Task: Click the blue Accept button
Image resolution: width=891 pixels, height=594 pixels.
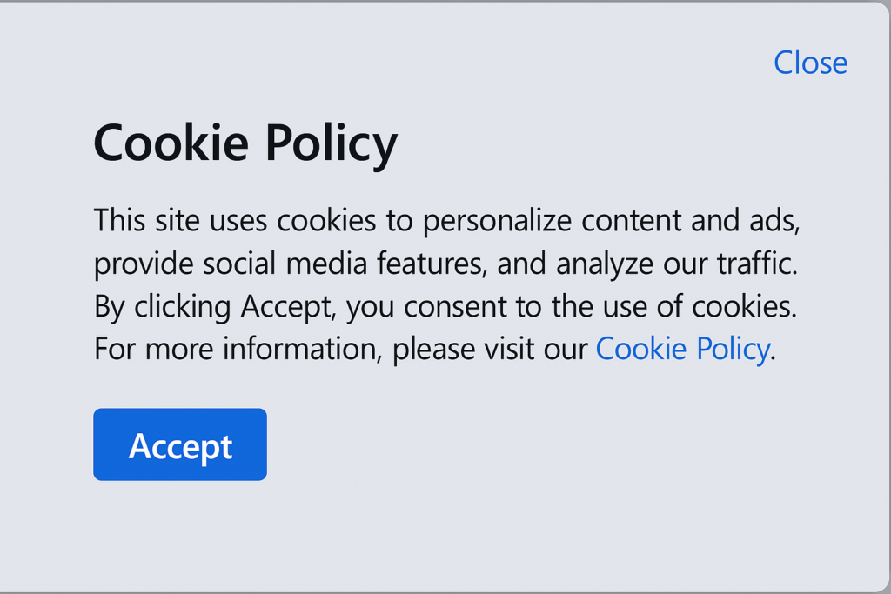Action: (x=180, y=445)
